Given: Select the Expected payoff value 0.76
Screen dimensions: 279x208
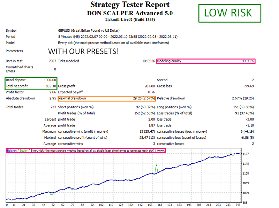Looking at the screenshot, I should 151,92.
